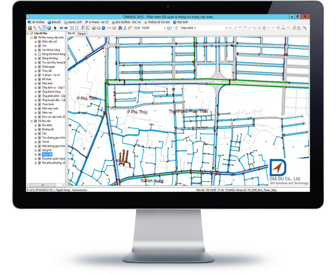Open the THỐNG KÊ TÀI SẢN menu
The height and width of the screenshot is (274, 336).
pyautogui.click(x=157, y=22)
